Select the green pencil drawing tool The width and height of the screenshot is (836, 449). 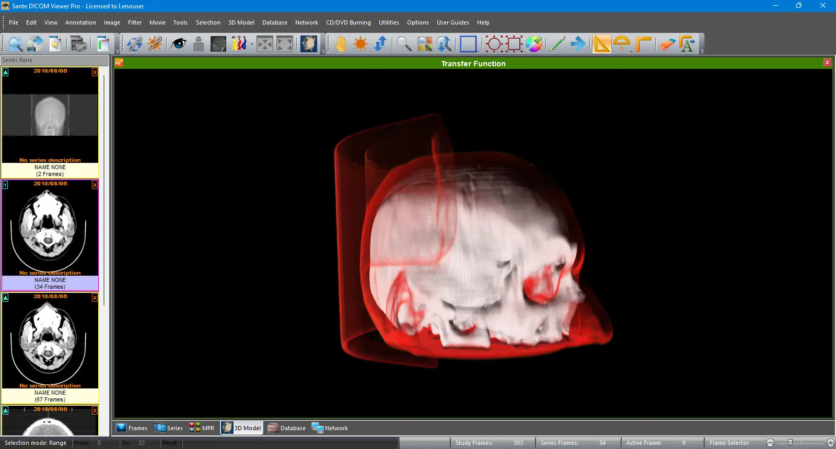click(x=557, y=44)
